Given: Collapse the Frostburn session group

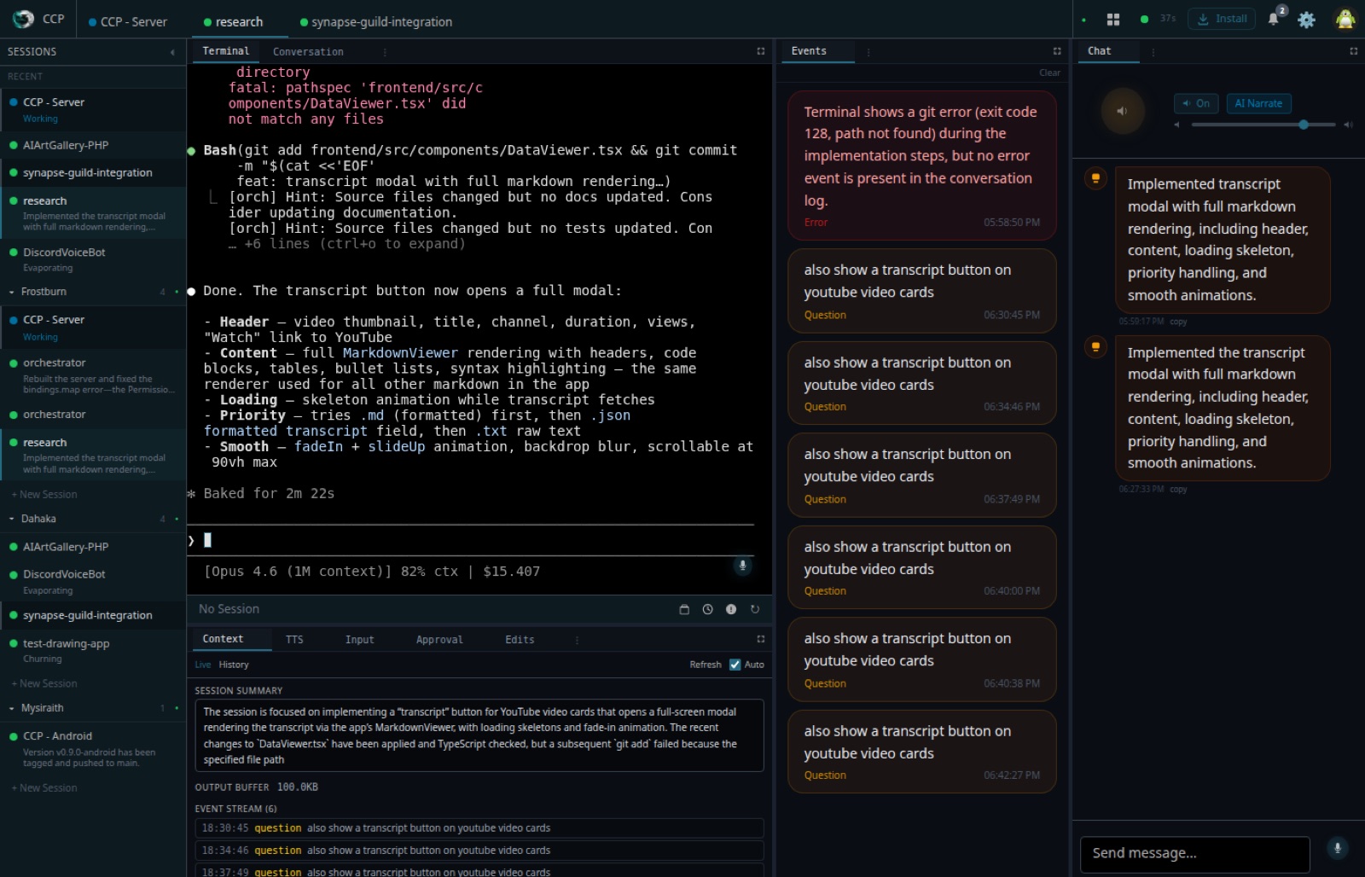Looking at the screenshot, I should pos(12,292).
